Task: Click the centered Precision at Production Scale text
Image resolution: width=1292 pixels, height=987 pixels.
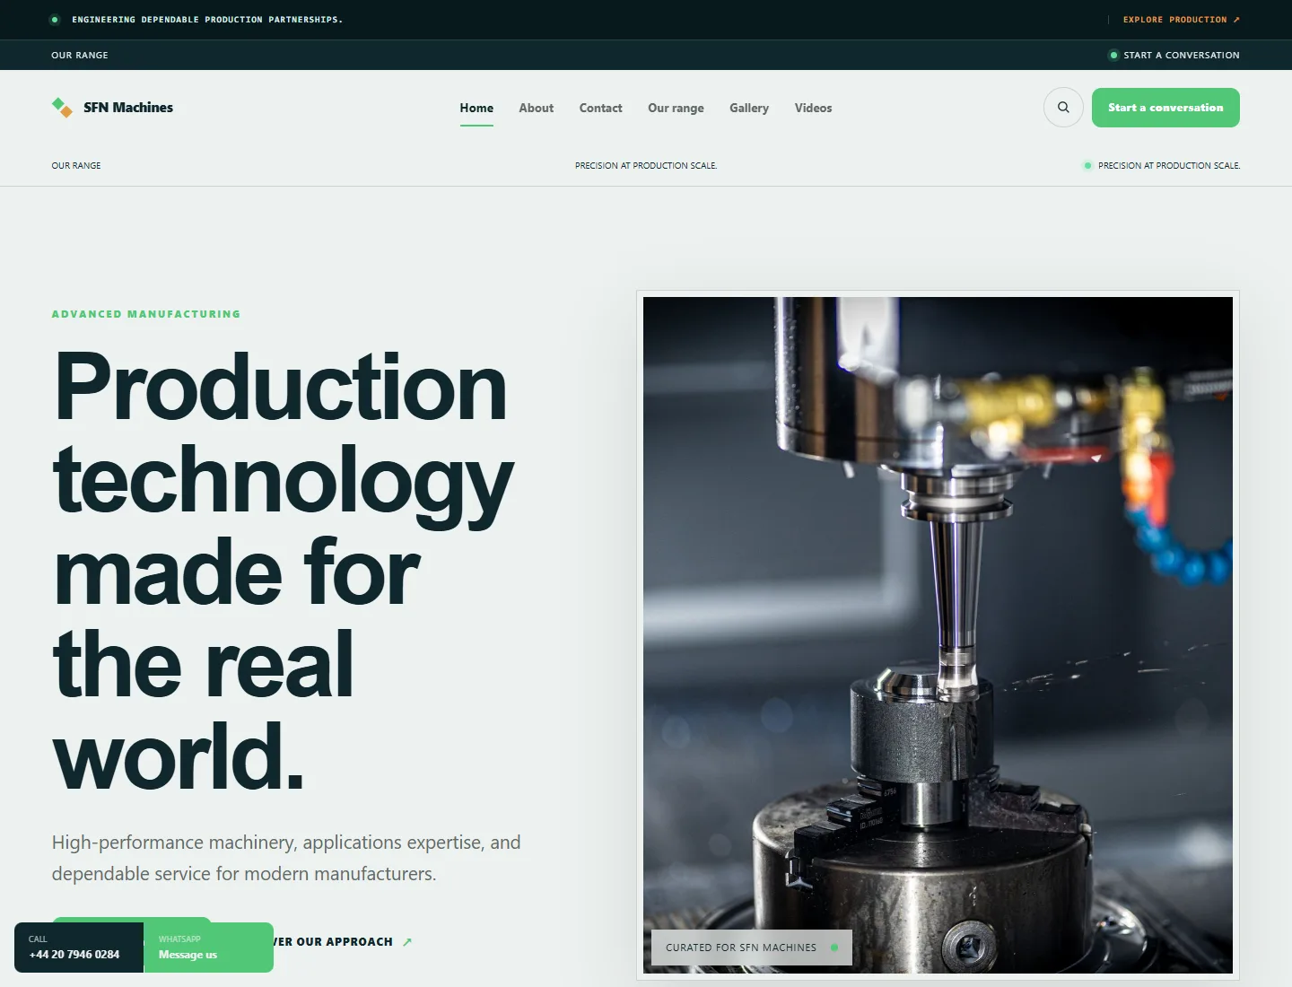Action: (x=646, y=166)
